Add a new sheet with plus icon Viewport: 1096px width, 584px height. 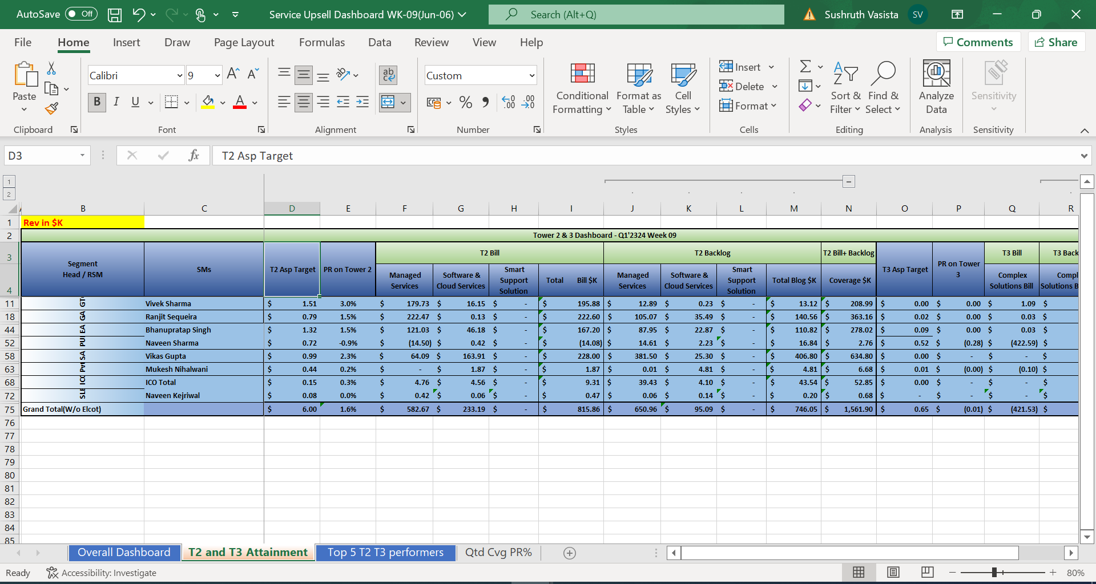pyautogui.click(x=569, y=553)
